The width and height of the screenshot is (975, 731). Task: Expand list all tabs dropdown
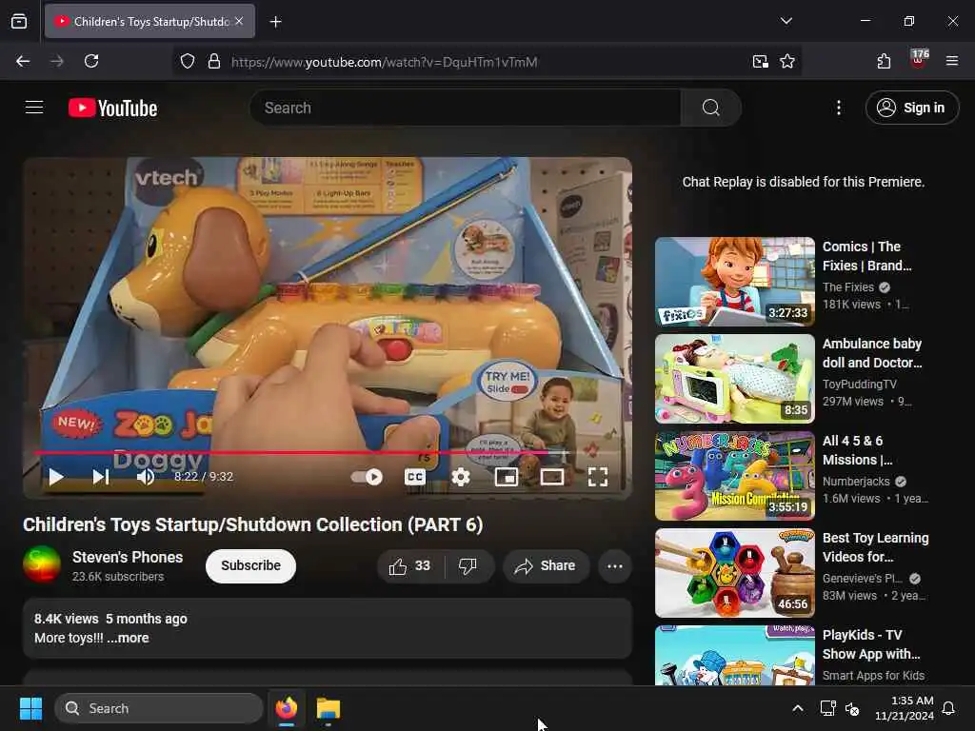786,21
